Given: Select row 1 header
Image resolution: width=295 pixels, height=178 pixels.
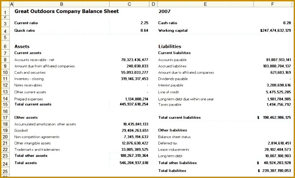Looking at the screenshot, I should pos(5,12).
